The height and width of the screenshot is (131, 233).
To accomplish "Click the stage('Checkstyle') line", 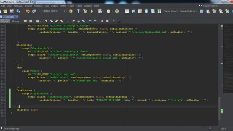I will click(37, 48).
